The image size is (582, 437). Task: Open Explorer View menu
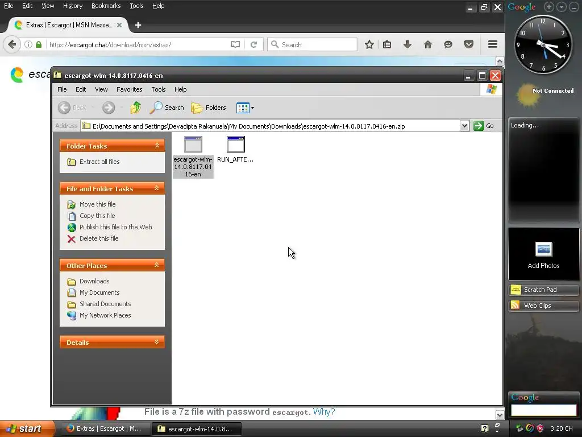tap(101, 89)
